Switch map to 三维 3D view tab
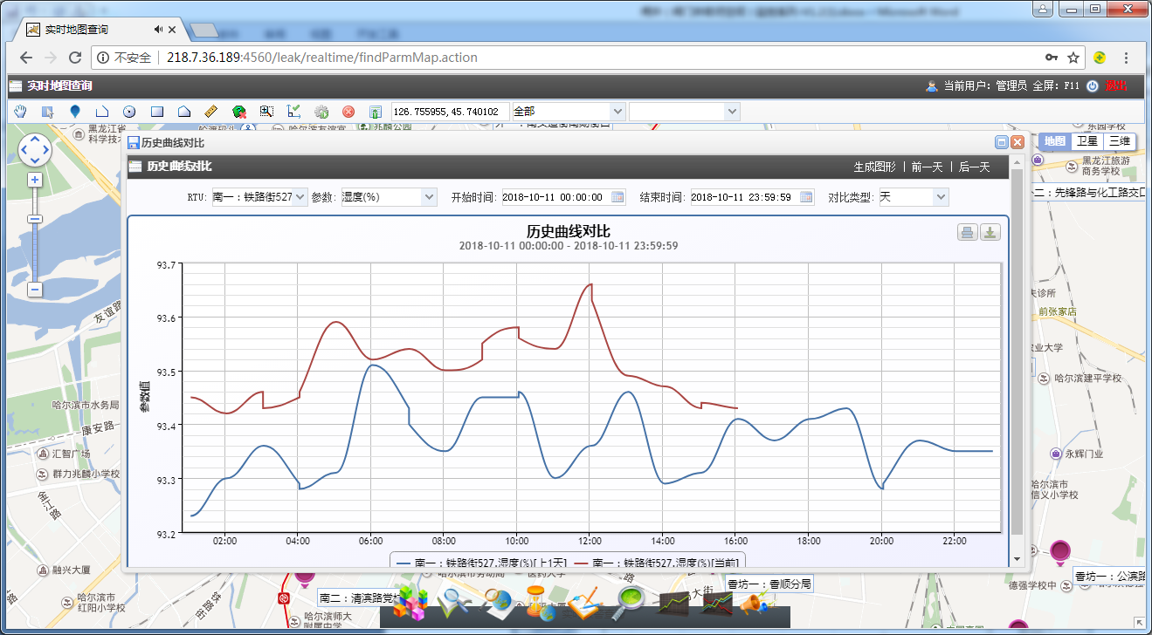Viewport: 1152px width, 635px height. tap(1119, 141)
